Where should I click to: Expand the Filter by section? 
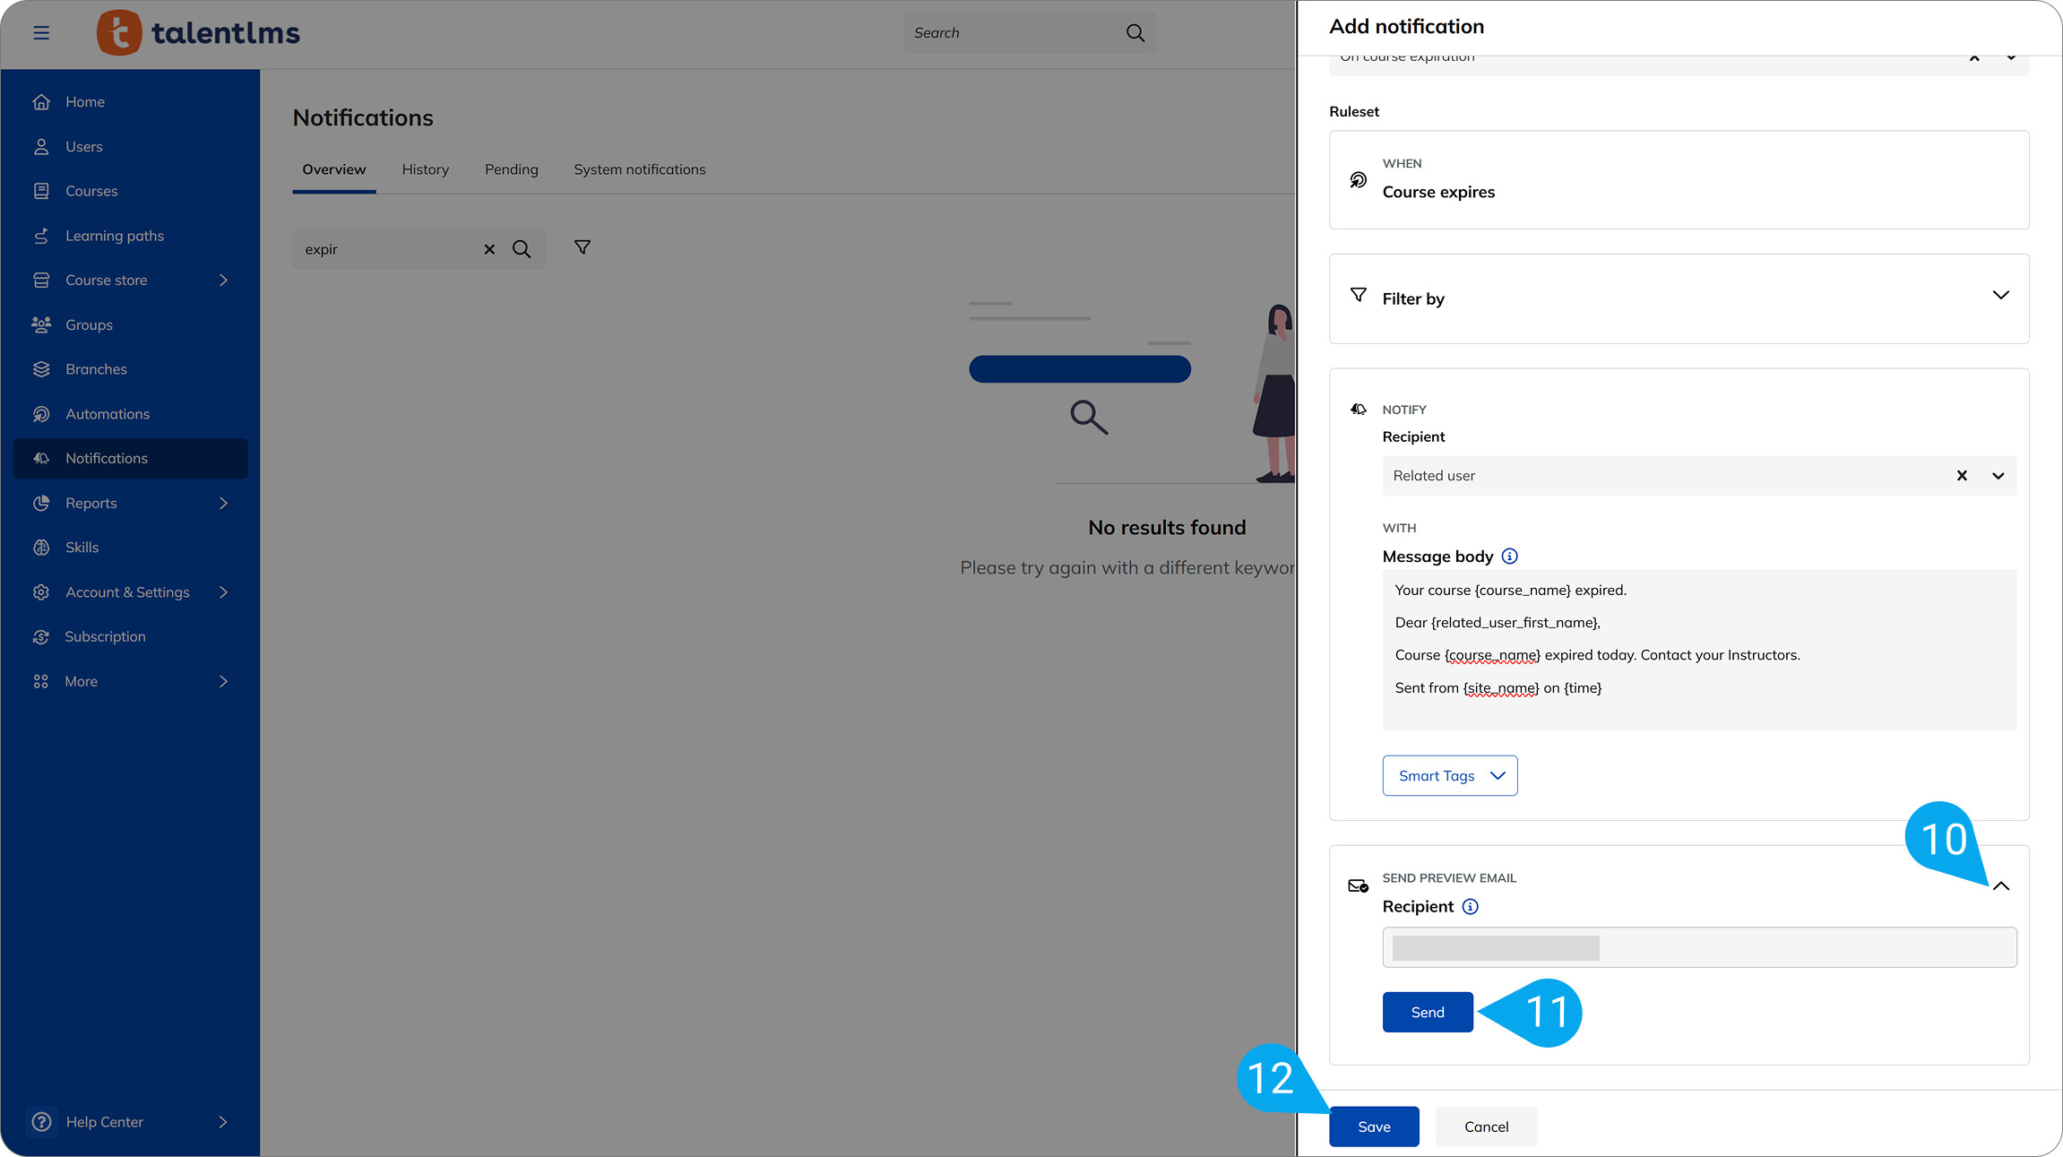(x=2000, y=295)
